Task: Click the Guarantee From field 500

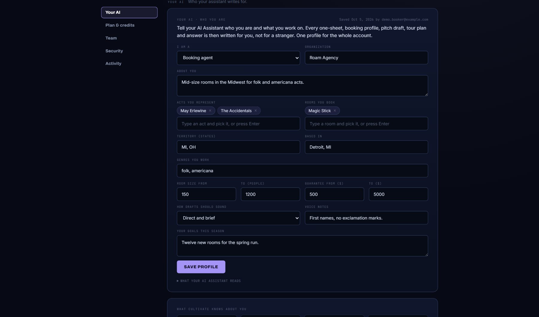Action: click(334, 194)
